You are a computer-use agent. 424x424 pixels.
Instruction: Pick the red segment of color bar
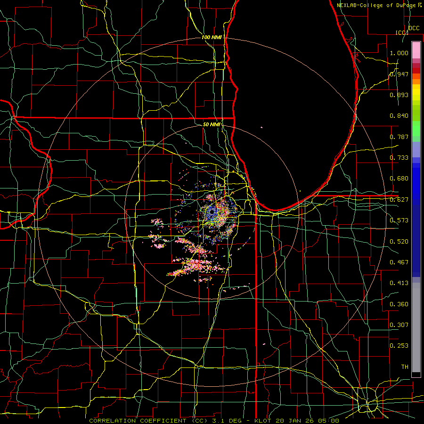pos(416,71)
